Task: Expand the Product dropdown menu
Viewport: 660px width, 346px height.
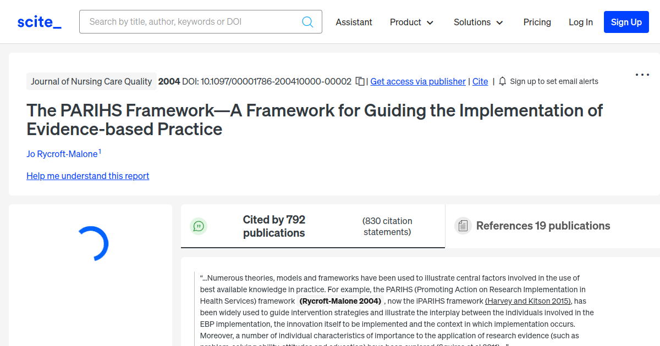Action: [411, 22]
